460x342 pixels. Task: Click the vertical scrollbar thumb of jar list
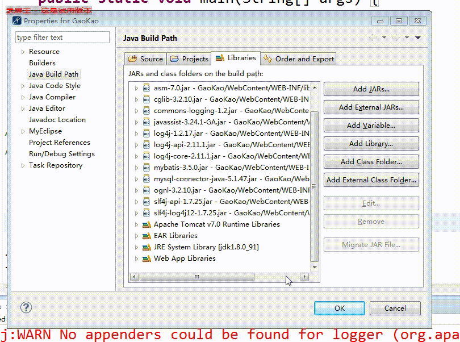tap(314, 186)
